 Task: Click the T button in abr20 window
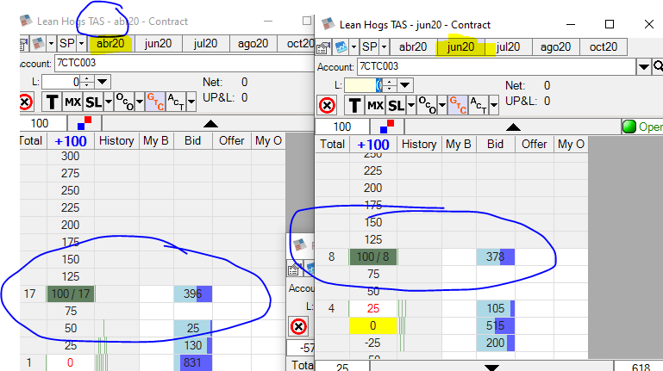[52, 102]
